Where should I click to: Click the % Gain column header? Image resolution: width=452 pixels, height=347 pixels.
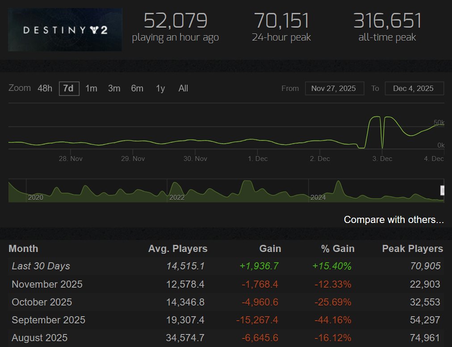pyautogui.click(x=338, y=249)
